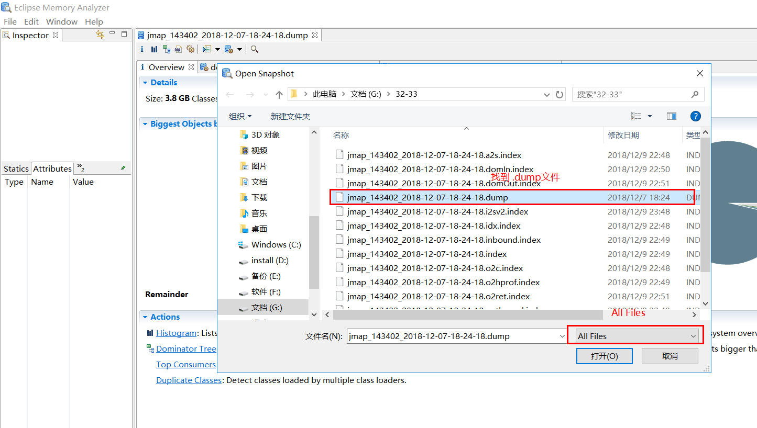Open the Duplicate Classes link
The height and width of the screenshot is (428, 757).
(x=189, y=380)
